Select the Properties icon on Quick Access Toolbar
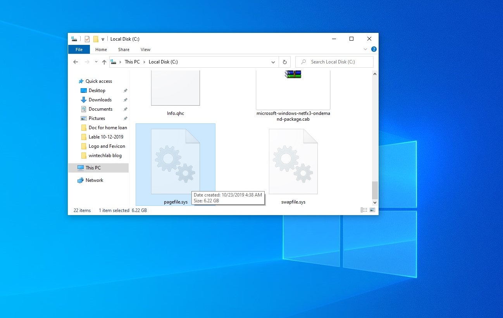Image resolution: width=503 pixels, height=318 pixels. (87, 39)
